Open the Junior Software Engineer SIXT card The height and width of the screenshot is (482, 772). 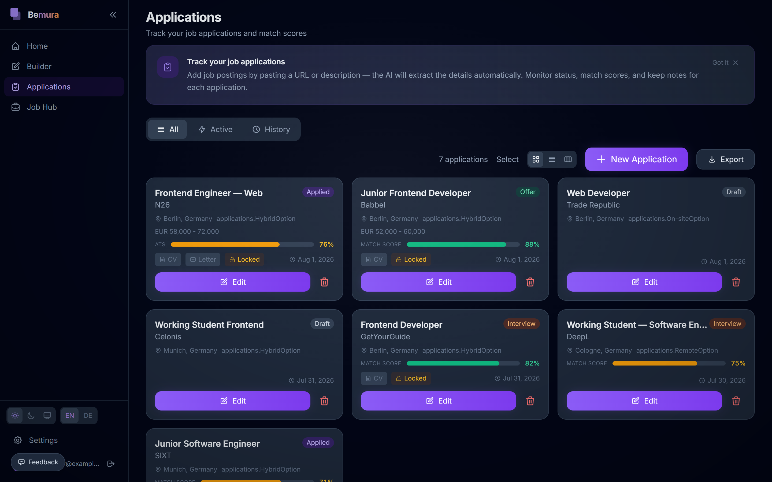pos(244,455)
